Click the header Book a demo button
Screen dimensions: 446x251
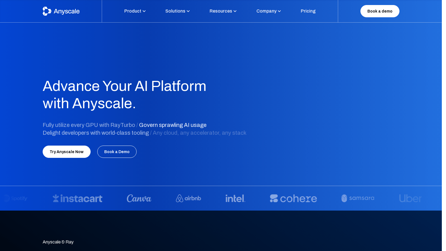[380, 11]
